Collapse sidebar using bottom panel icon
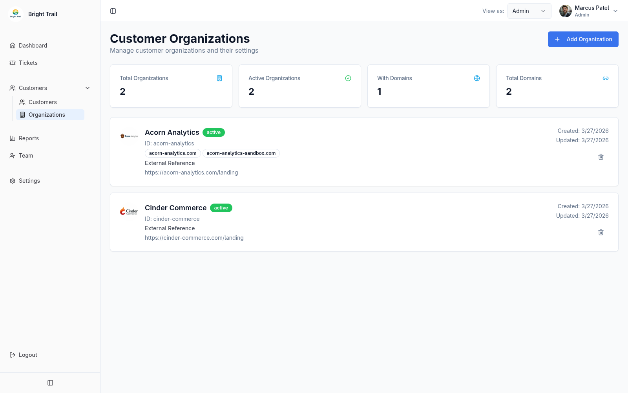The width and height of the screenshot is (628, 393). 50,383
